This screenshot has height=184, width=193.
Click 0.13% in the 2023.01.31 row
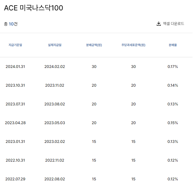tap(173, 142)
